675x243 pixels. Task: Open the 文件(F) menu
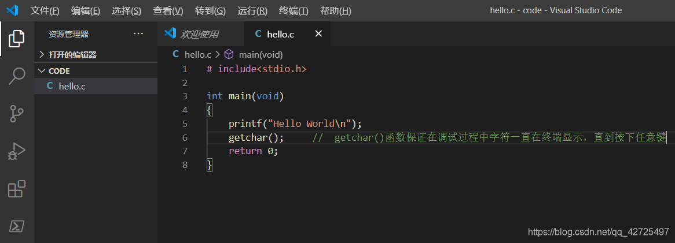[x=45, y=11]
